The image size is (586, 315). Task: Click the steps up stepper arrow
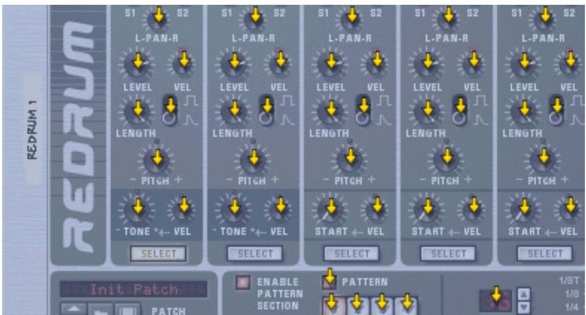[x=523, y=295]
